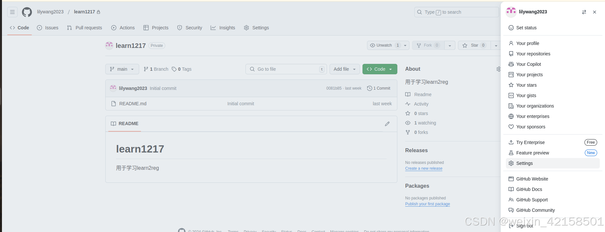Open the Insights tab
Image resolution: width=605 pixels, height=232 pixels.
pyautogui.click(x=223, y=28)
